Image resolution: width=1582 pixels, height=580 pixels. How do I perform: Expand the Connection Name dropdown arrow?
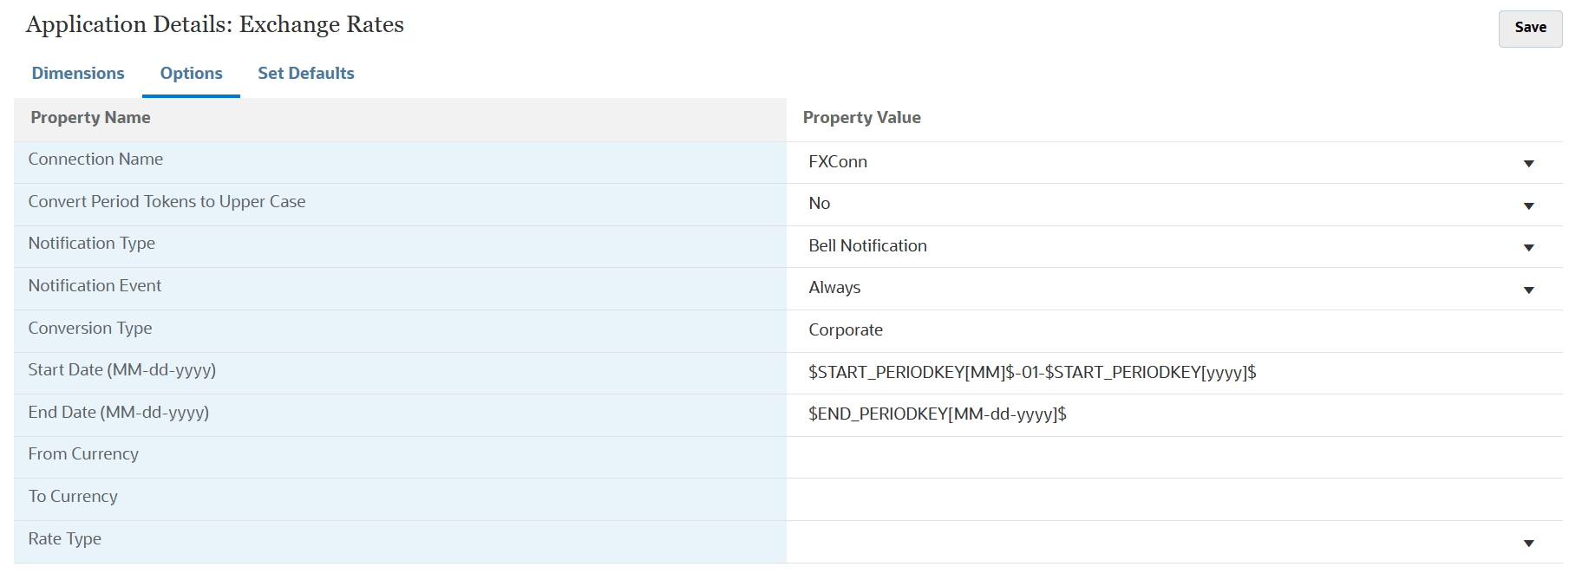(x=1528, y=163)
